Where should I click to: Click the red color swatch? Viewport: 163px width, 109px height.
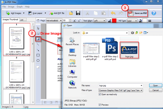coord(114,20)
